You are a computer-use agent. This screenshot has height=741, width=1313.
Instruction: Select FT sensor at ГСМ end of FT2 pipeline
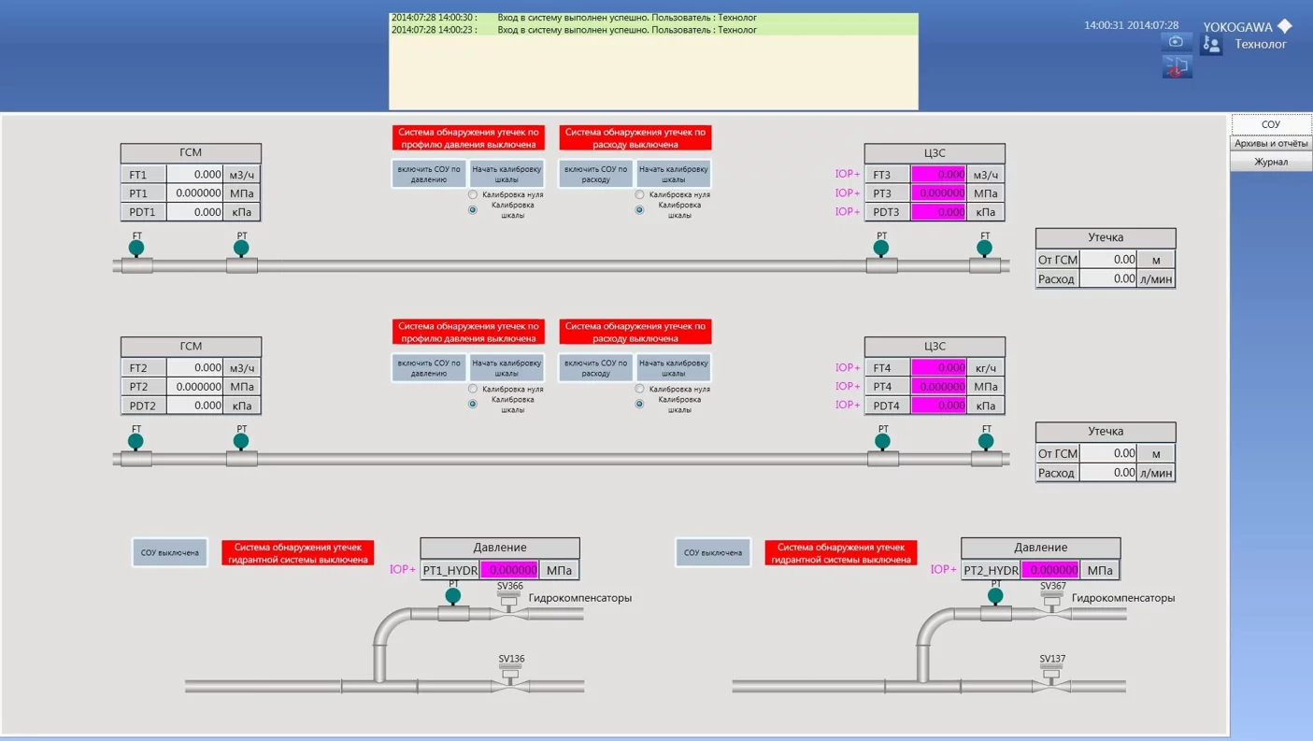pyautogui.click(x=136, y=441)
